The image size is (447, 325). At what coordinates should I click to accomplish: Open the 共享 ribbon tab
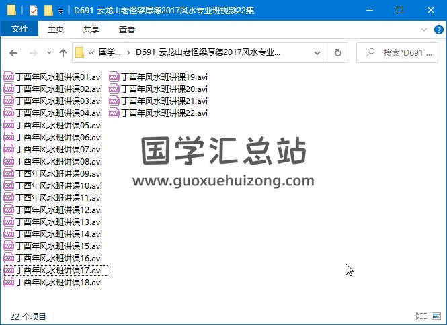click(x=91, y=29)
